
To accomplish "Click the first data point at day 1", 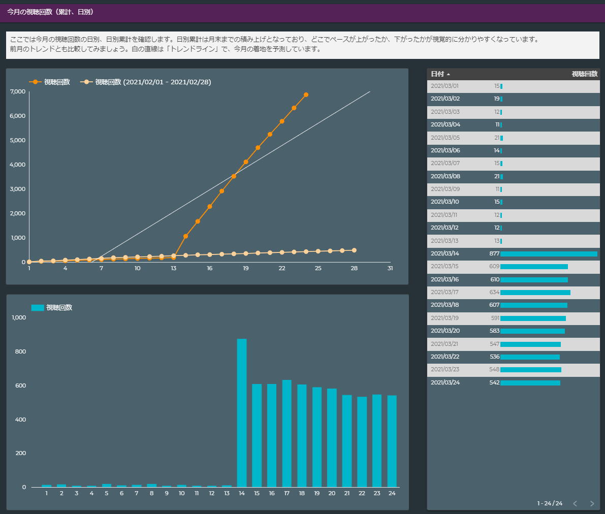I will [29, 262].
